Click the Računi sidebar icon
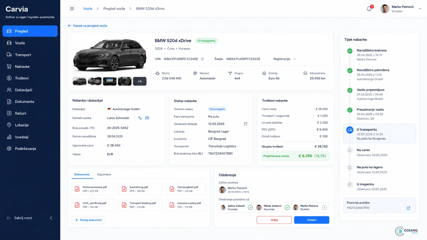Image resolution: width=427 pixels, height=240 pixels. click(9, 113)
